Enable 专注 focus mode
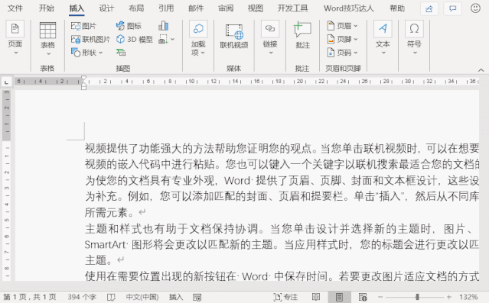The width and height of the screenshot is (489, 303). click(285, 298)
